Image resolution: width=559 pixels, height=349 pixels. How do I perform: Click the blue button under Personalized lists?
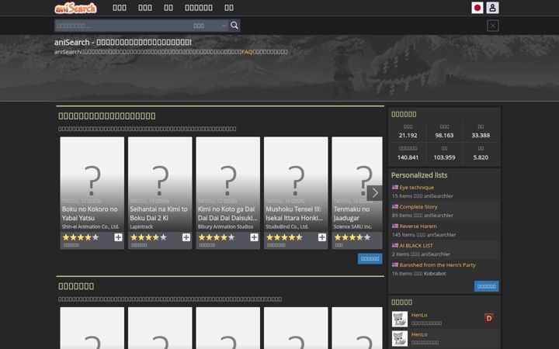486,286
